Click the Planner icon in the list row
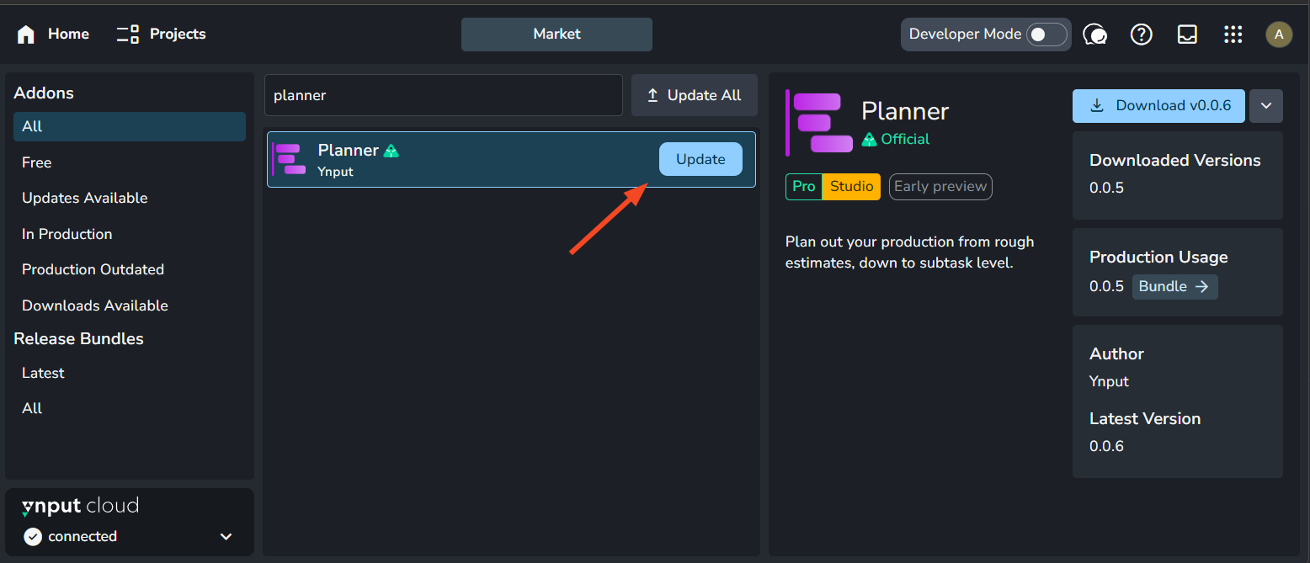 [x=290, y=159]
